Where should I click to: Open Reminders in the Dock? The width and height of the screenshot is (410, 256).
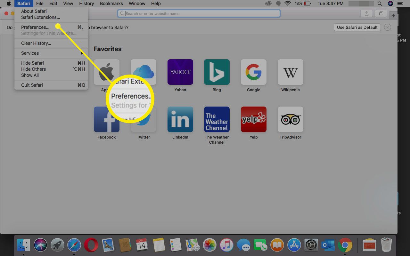pos(176,245)
